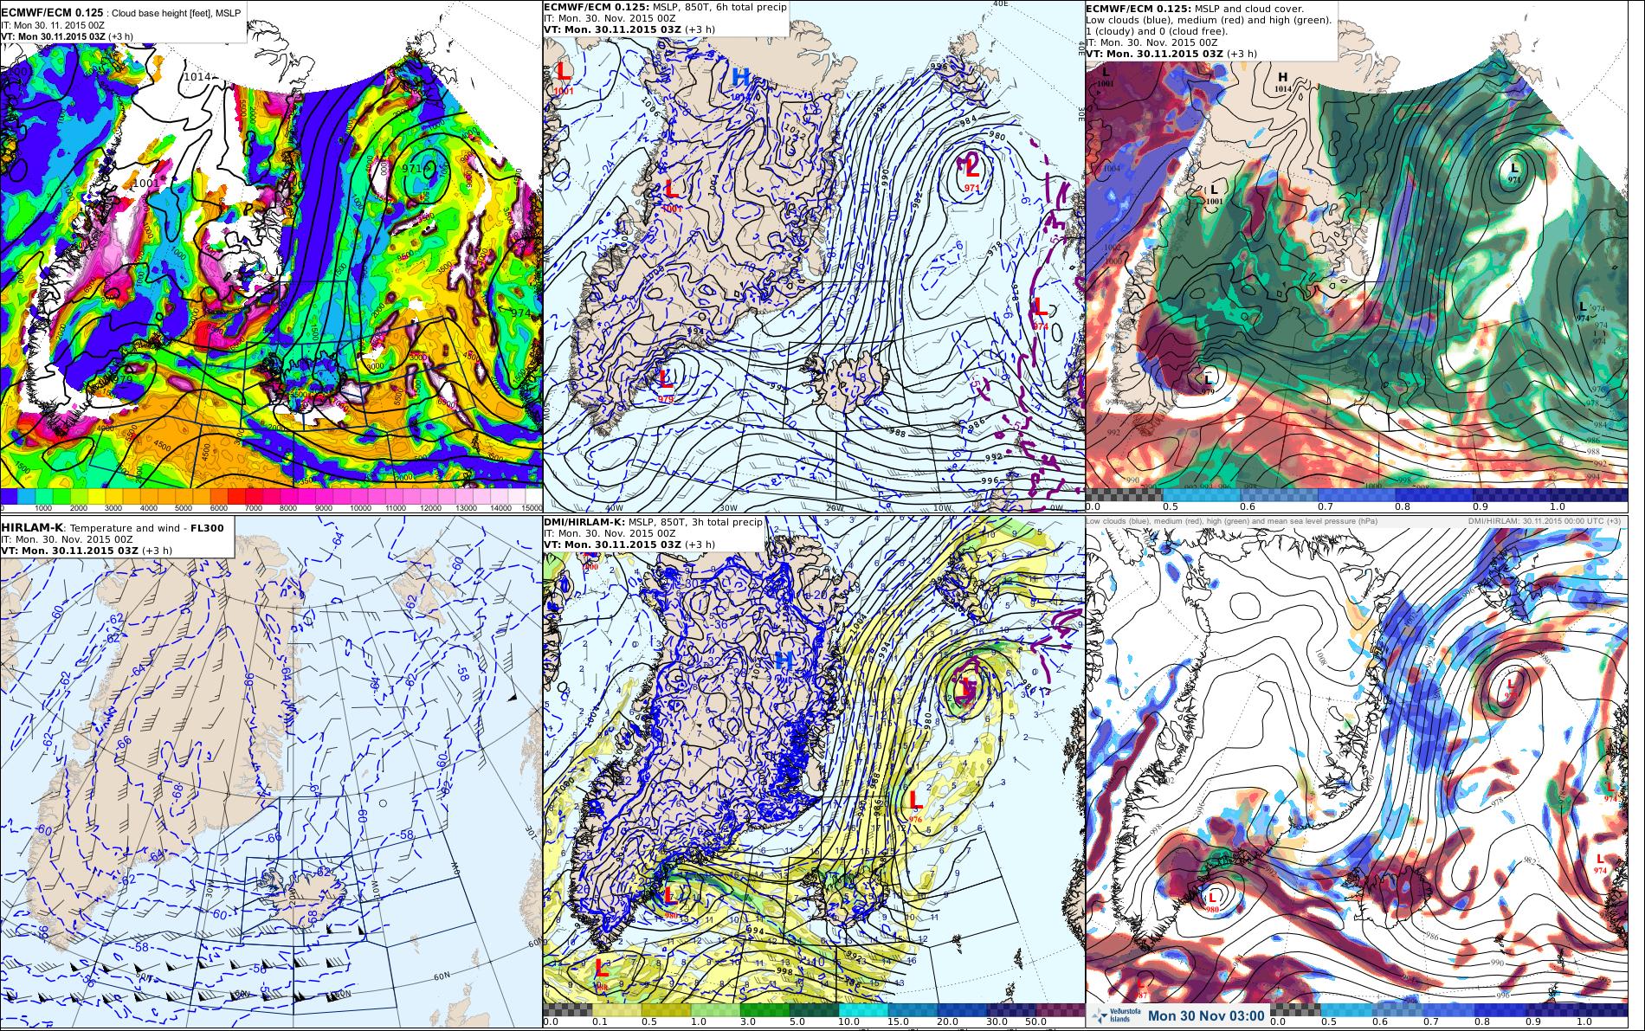Click the blue H marker on the DMI/HIRLAM precip map
This screenshot has height=1031, width=1645.
point(784,661)
